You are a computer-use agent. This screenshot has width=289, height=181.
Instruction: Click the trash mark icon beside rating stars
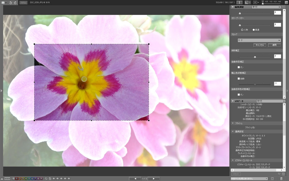point(50,179)
